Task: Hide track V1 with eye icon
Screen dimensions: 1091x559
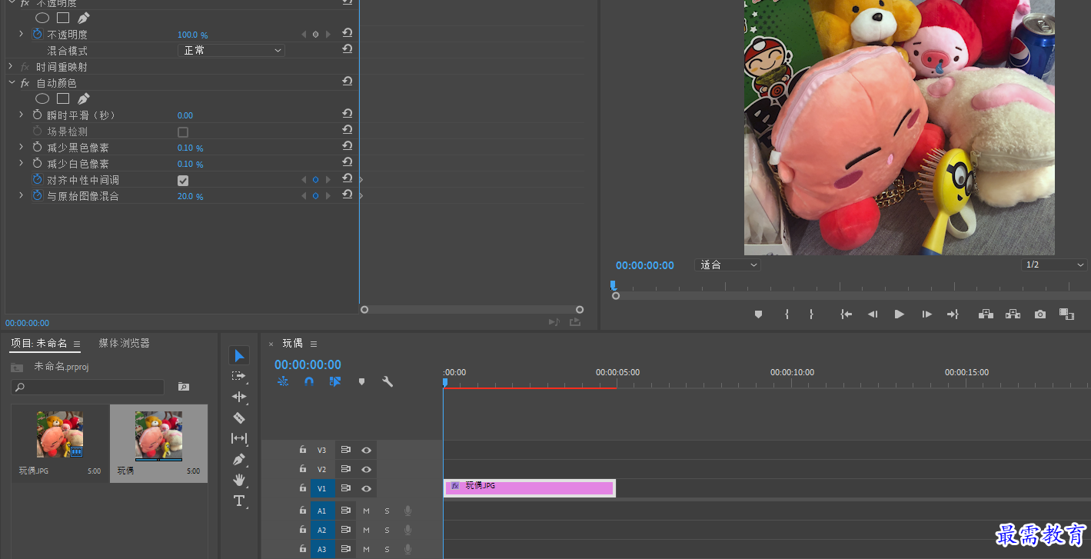Action: [x=367, y=488]
